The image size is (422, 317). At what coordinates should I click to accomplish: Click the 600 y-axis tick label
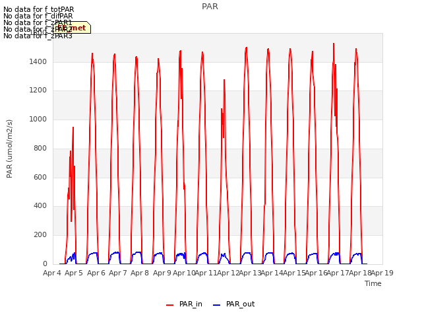click(40, 178)
